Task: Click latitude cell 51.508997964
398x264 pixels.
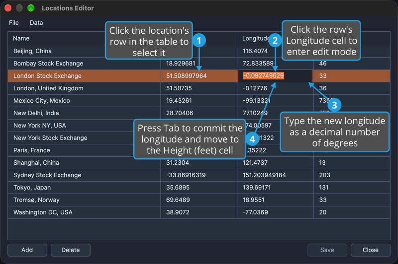Action: tap(199, 76)
